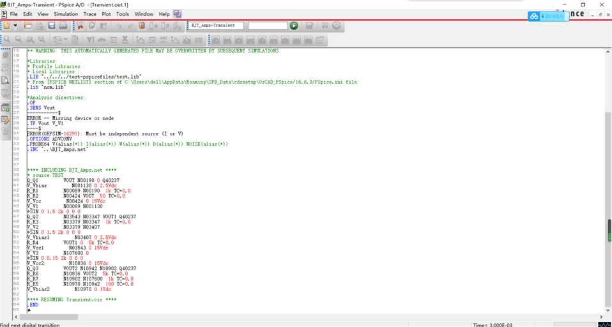Image resolution: width=612 pixels, height=327 pixels.
Task: Click the Redo arrow icon
Action: 131,26
